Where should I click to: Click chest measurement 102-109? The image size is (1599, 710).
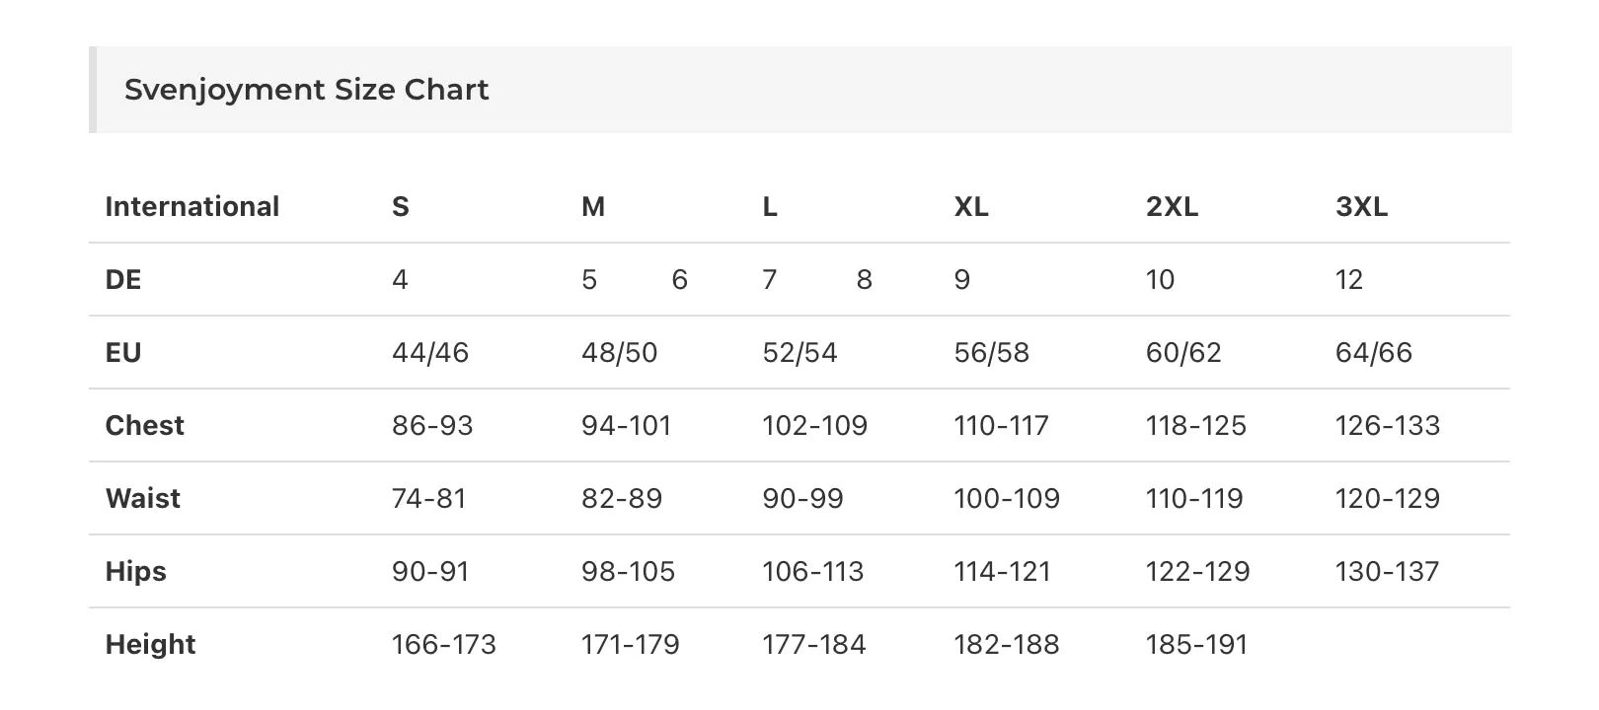tap(815, 425)
